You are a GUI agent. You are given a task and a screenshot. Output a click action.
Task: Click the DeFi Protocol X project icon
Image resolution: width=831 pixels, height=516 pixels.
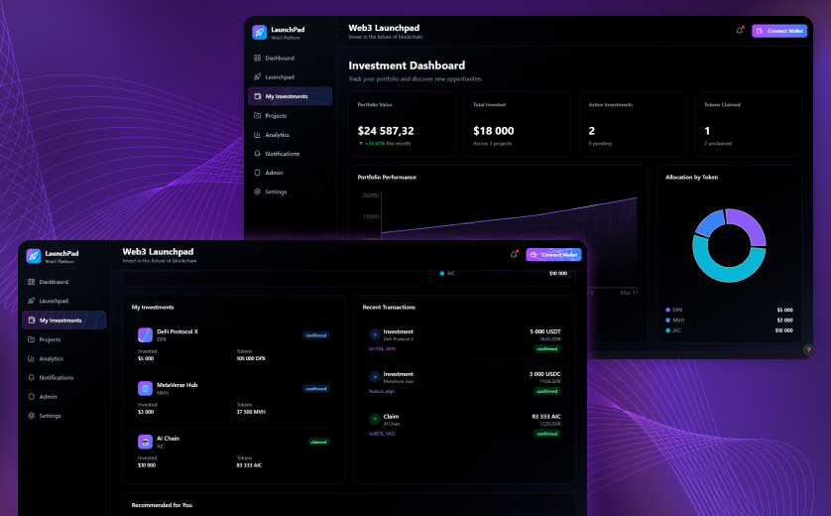pos(144,334)
